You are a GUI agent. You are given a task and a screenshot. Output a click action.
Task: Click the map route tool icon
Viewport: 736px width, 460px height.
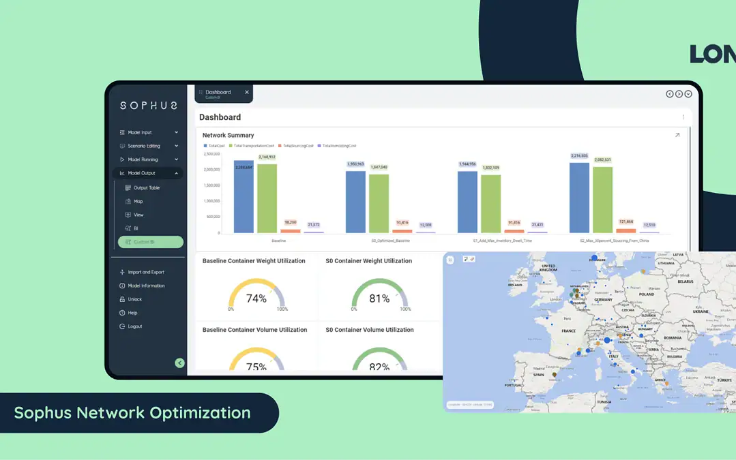click(x=466, y=259)
